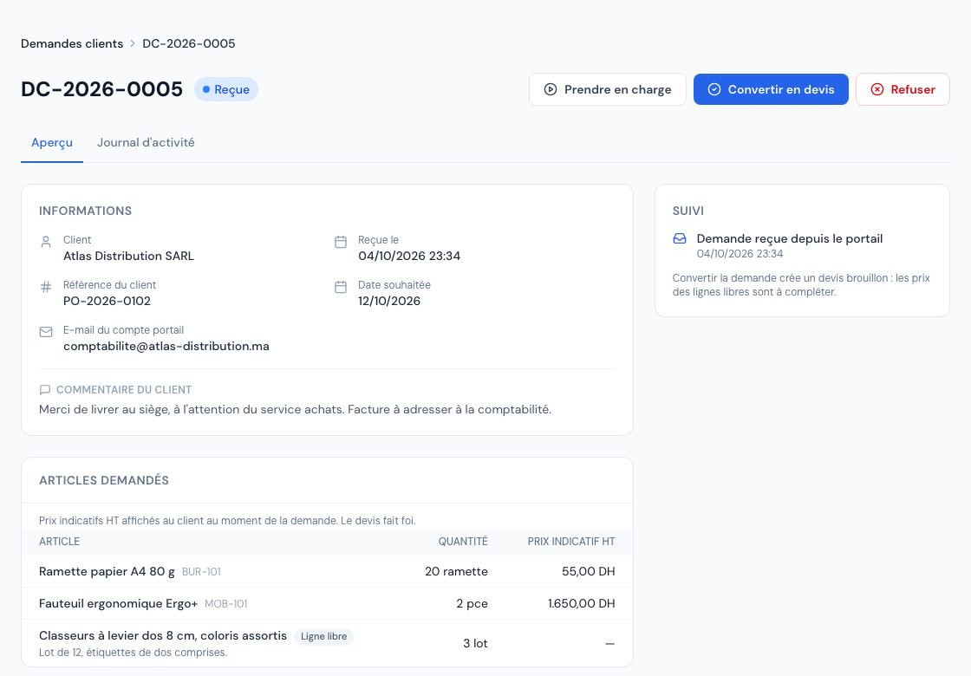Click the PRIX INDICATIF HT column header
The image size is (971, 676).
(571, 542)
